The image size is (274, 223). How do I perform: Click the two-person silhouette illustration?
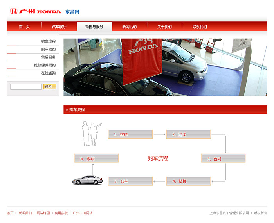91,134
